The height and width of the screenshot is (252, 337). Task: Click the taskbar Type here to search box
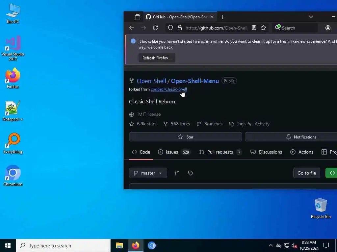coord(63,245)
